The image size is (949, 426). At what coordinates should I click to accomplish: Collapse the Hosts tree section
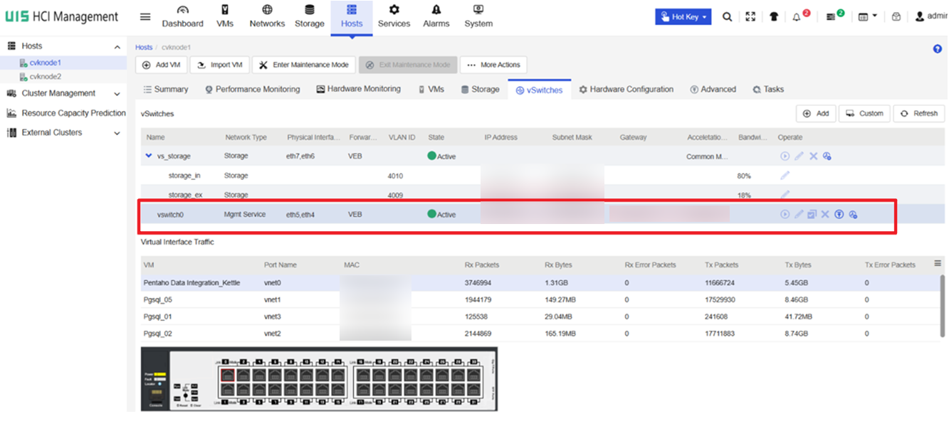pyautogui.click(x=117, y=47)
